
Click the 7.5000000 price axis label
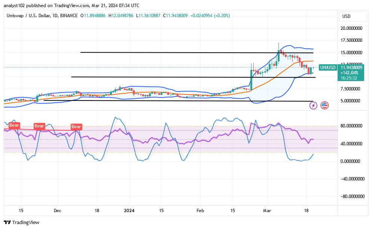(350, 89)
